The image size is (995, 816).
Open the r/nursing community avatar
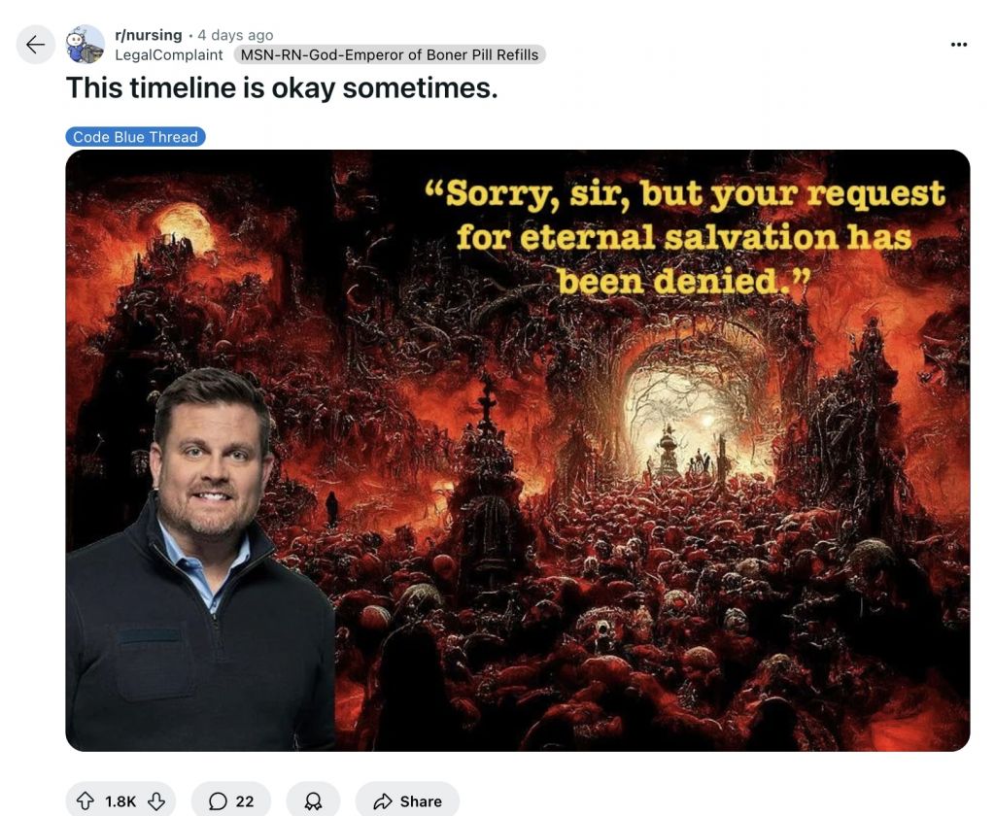pos(86,45)
